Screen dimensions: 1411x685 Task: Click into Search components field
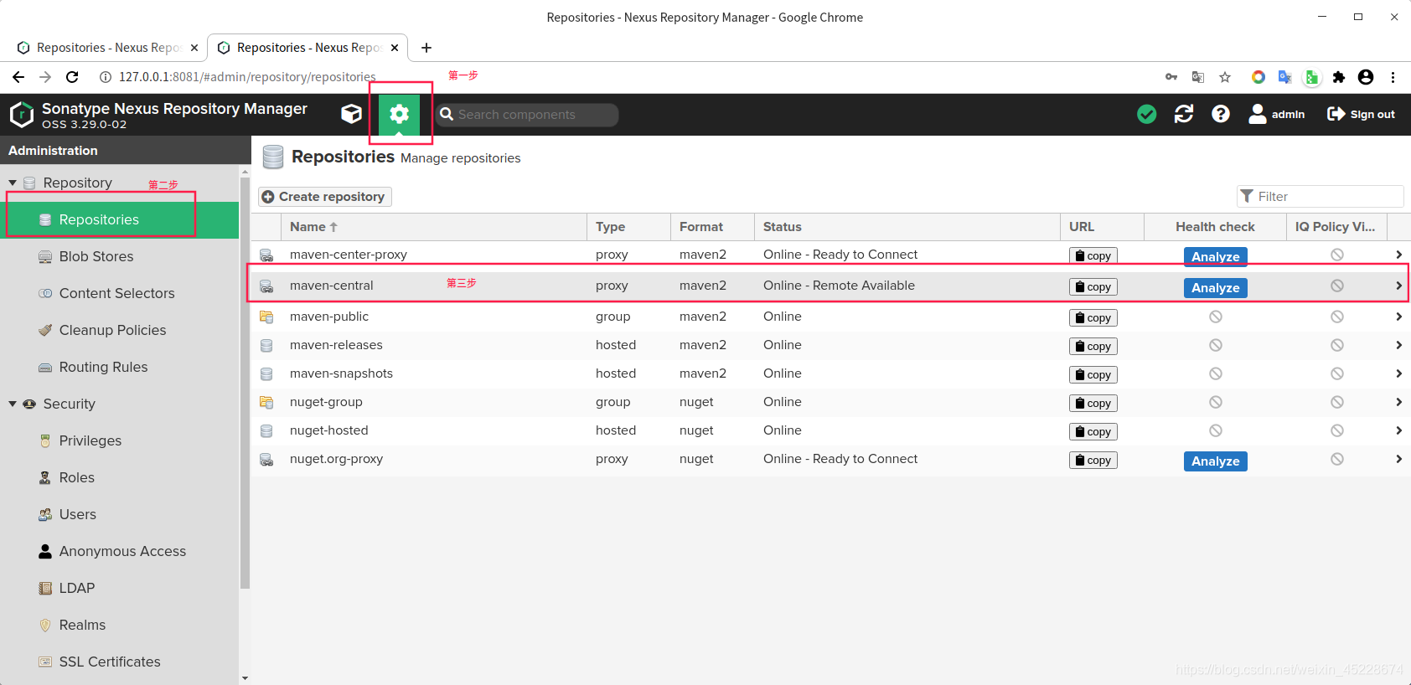(x=527, y=115)
